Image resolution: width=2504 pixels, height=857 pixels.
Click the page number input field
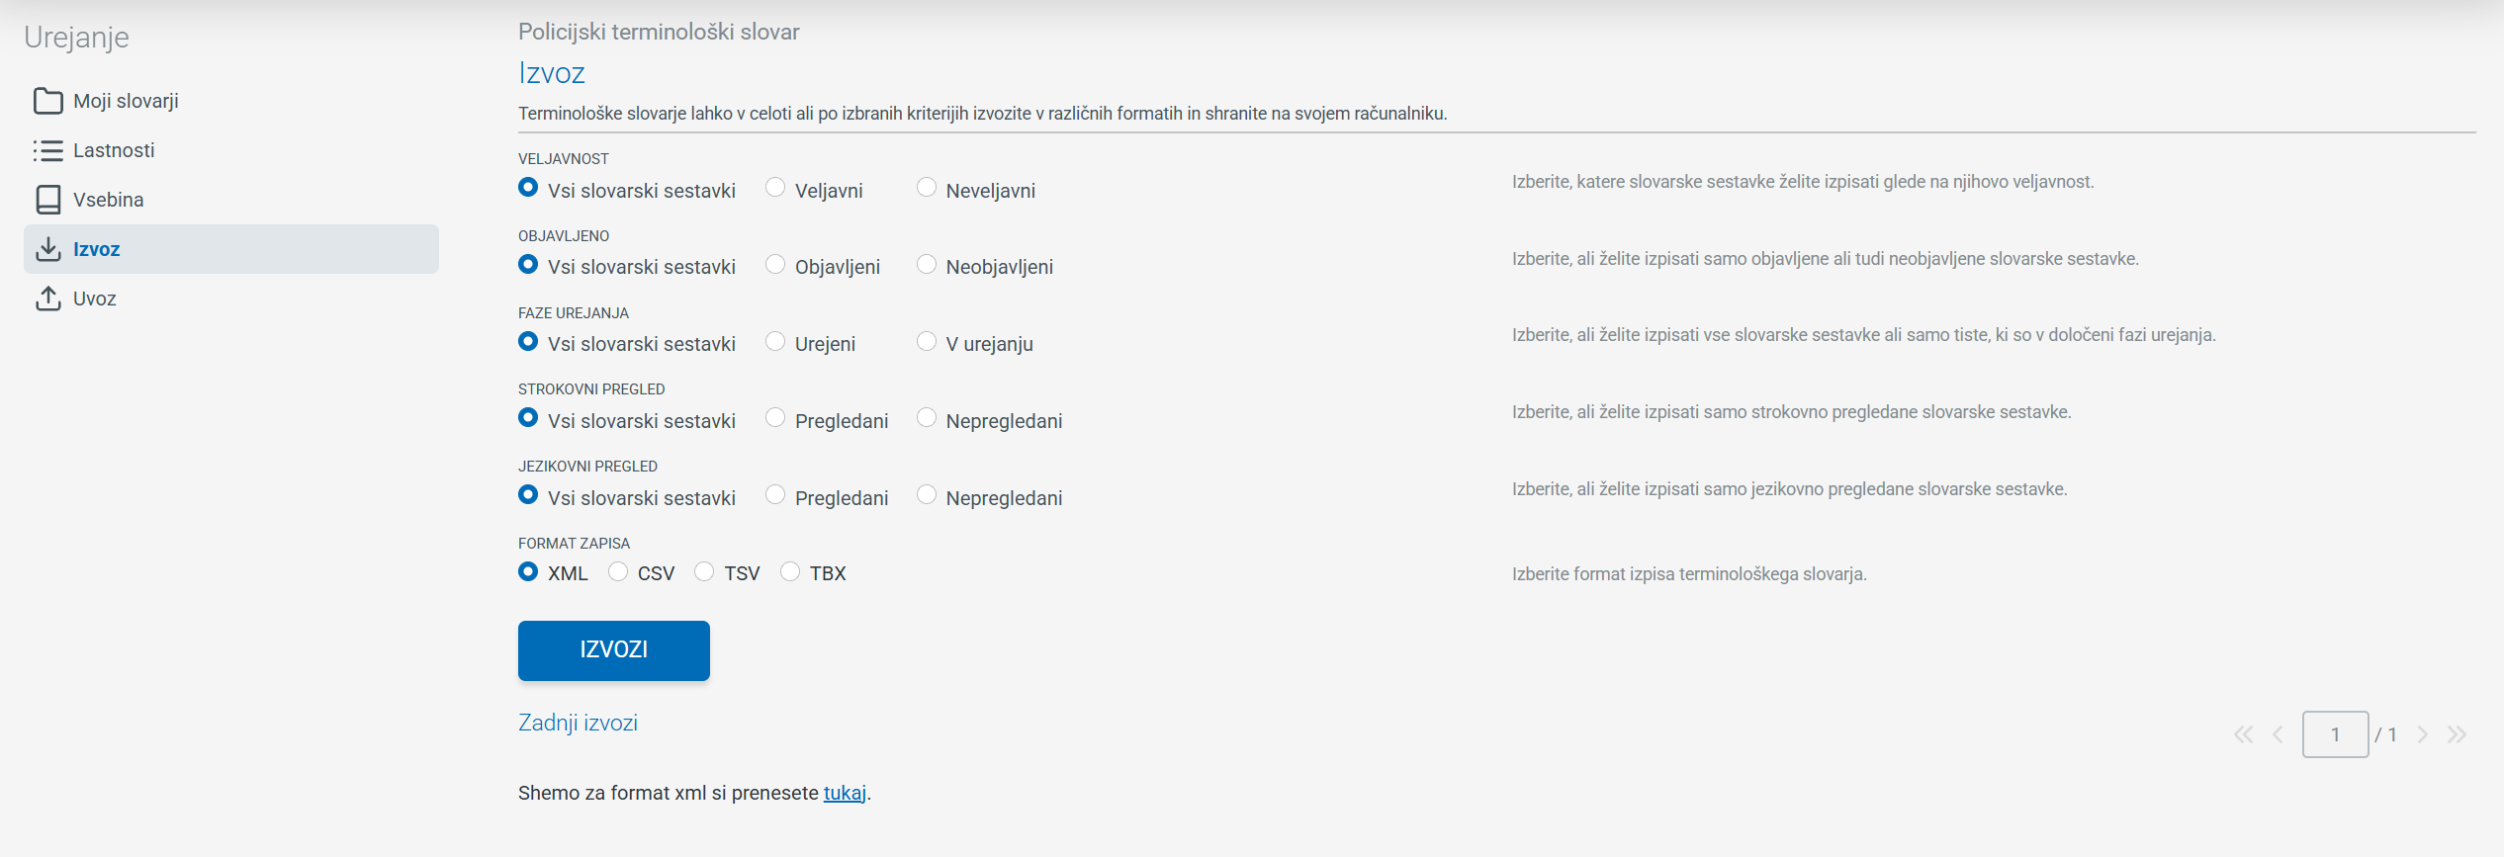2335,734
